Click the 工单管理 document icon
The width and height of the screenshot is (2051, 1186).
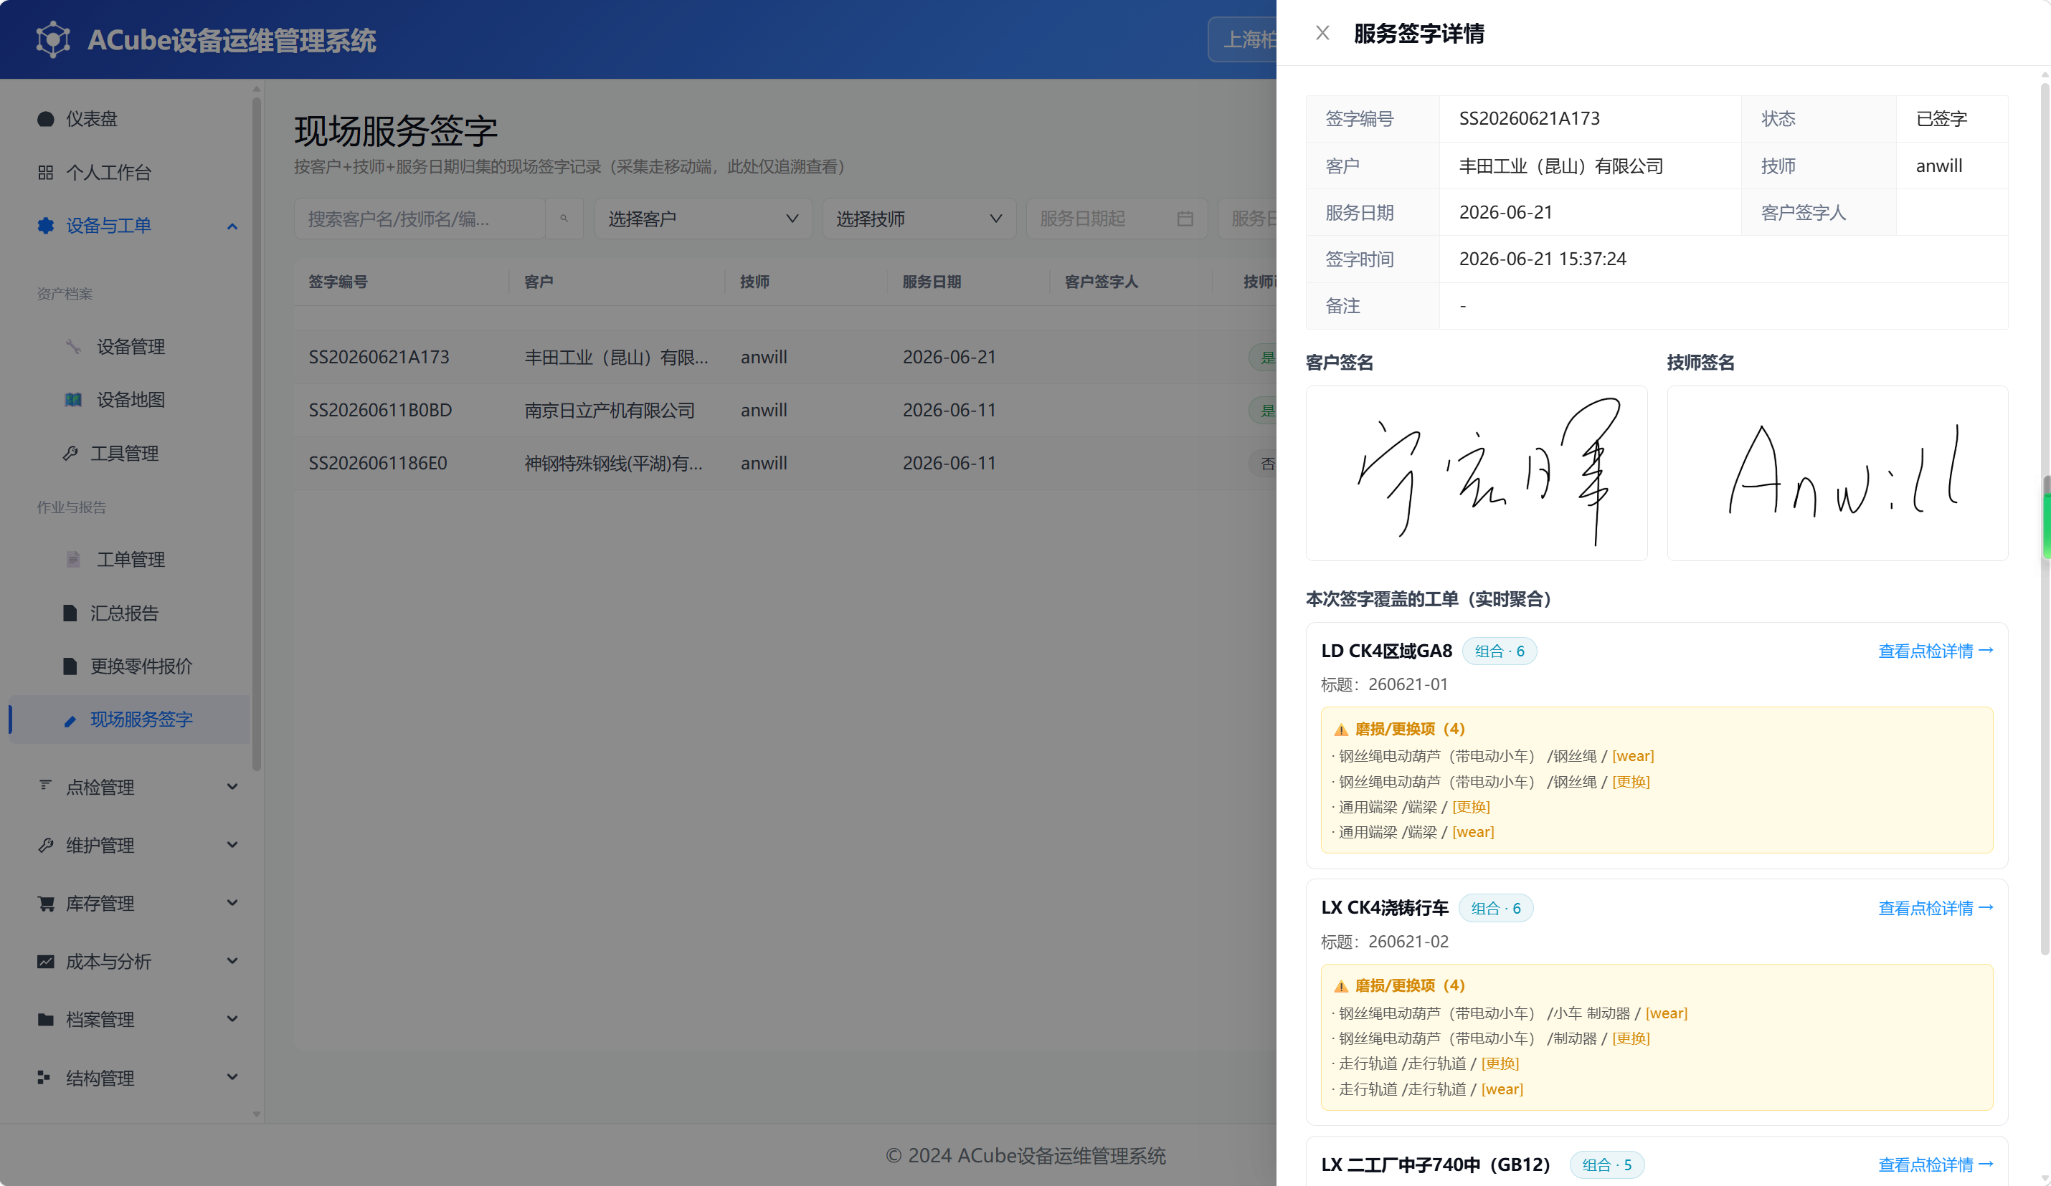pos(73,560)
